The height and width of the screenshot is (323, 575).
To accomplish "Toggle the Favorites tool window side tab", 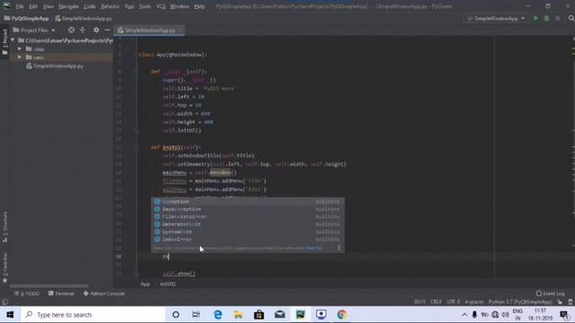I will coord(4,267).
